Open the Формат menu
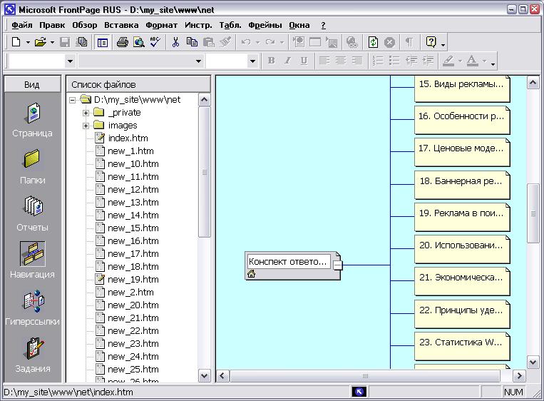The height and width of the screenshot is (401, 544). 161,25
